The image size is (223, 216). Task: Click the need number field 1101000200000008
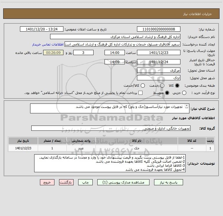tap(159, 29)
